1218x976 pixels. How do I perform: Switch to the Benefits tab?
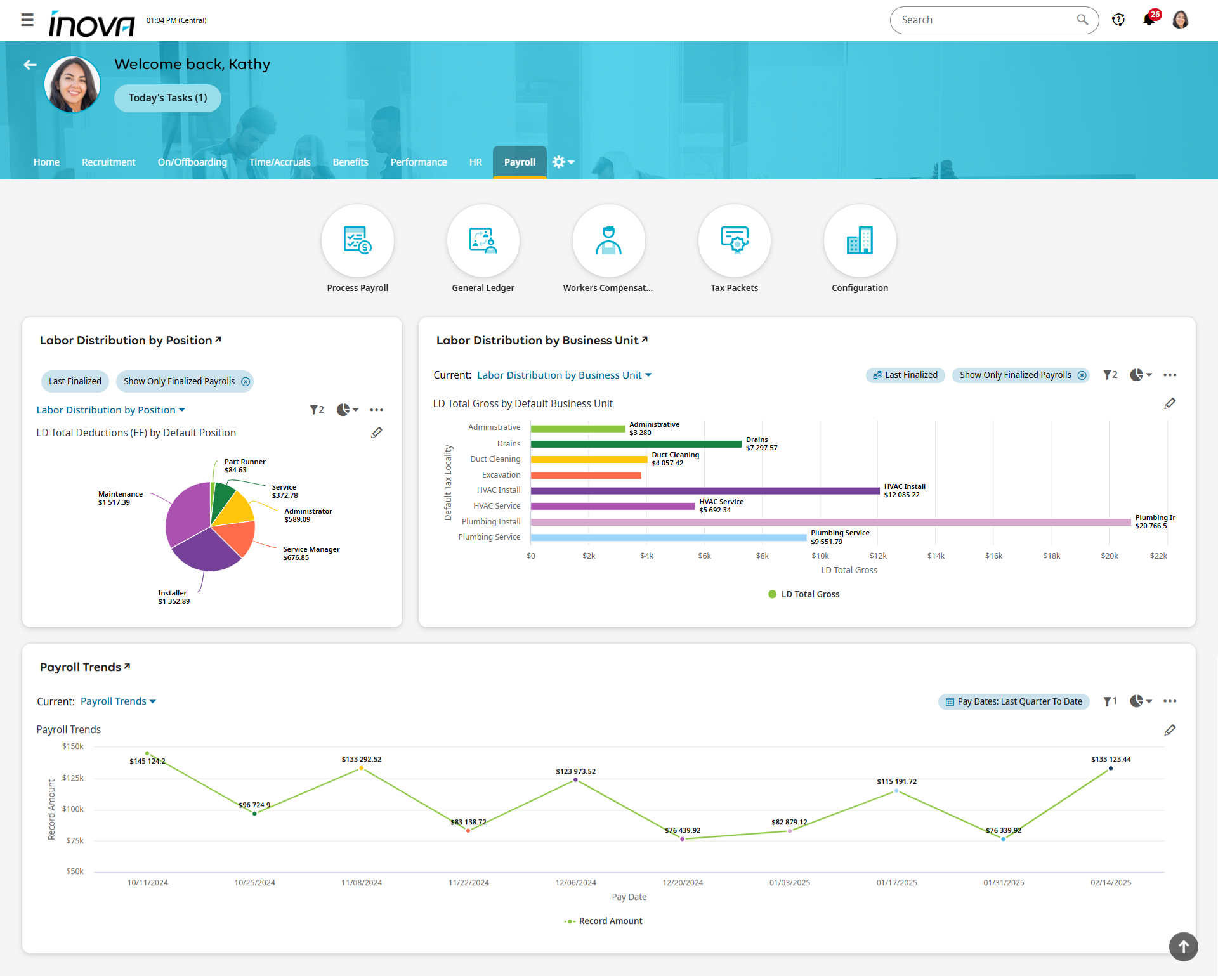pyautogui.click(x=350, y=162)
